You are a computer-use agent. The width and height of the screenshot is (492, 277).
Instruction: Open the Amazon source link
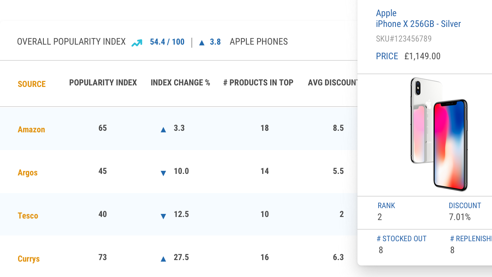[31, 130]
